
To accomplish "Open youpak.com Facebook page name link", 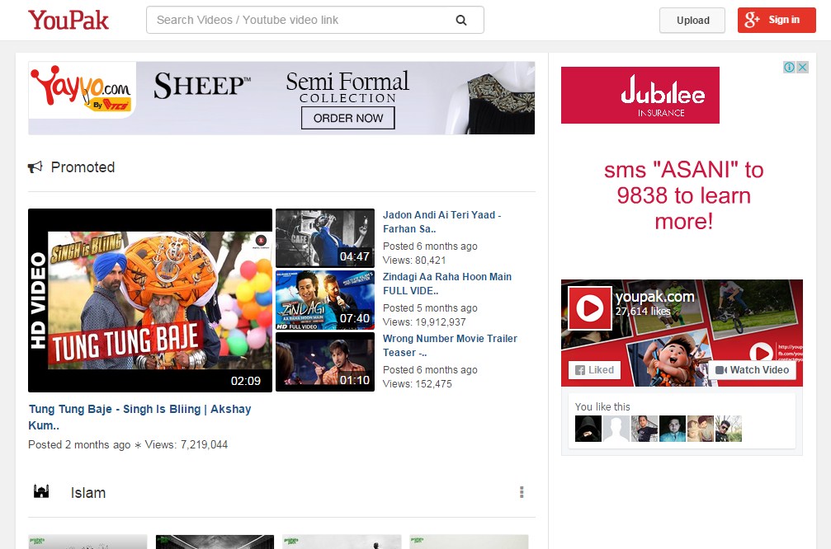I will point(654,297).
